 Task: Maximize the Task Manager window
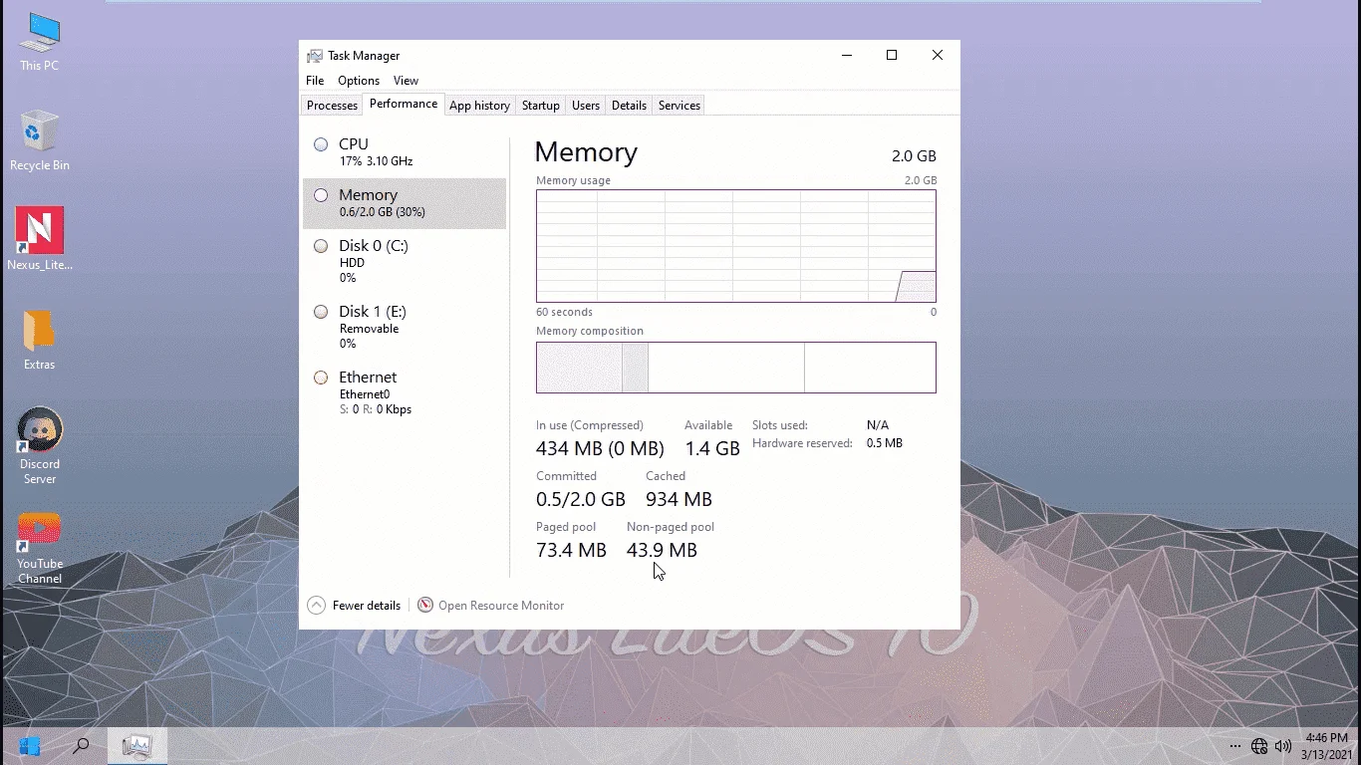click(892, 56)
